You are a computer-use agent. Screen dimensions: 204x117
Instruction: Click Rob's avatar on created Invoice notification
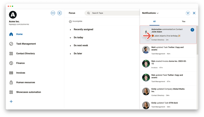146,64
